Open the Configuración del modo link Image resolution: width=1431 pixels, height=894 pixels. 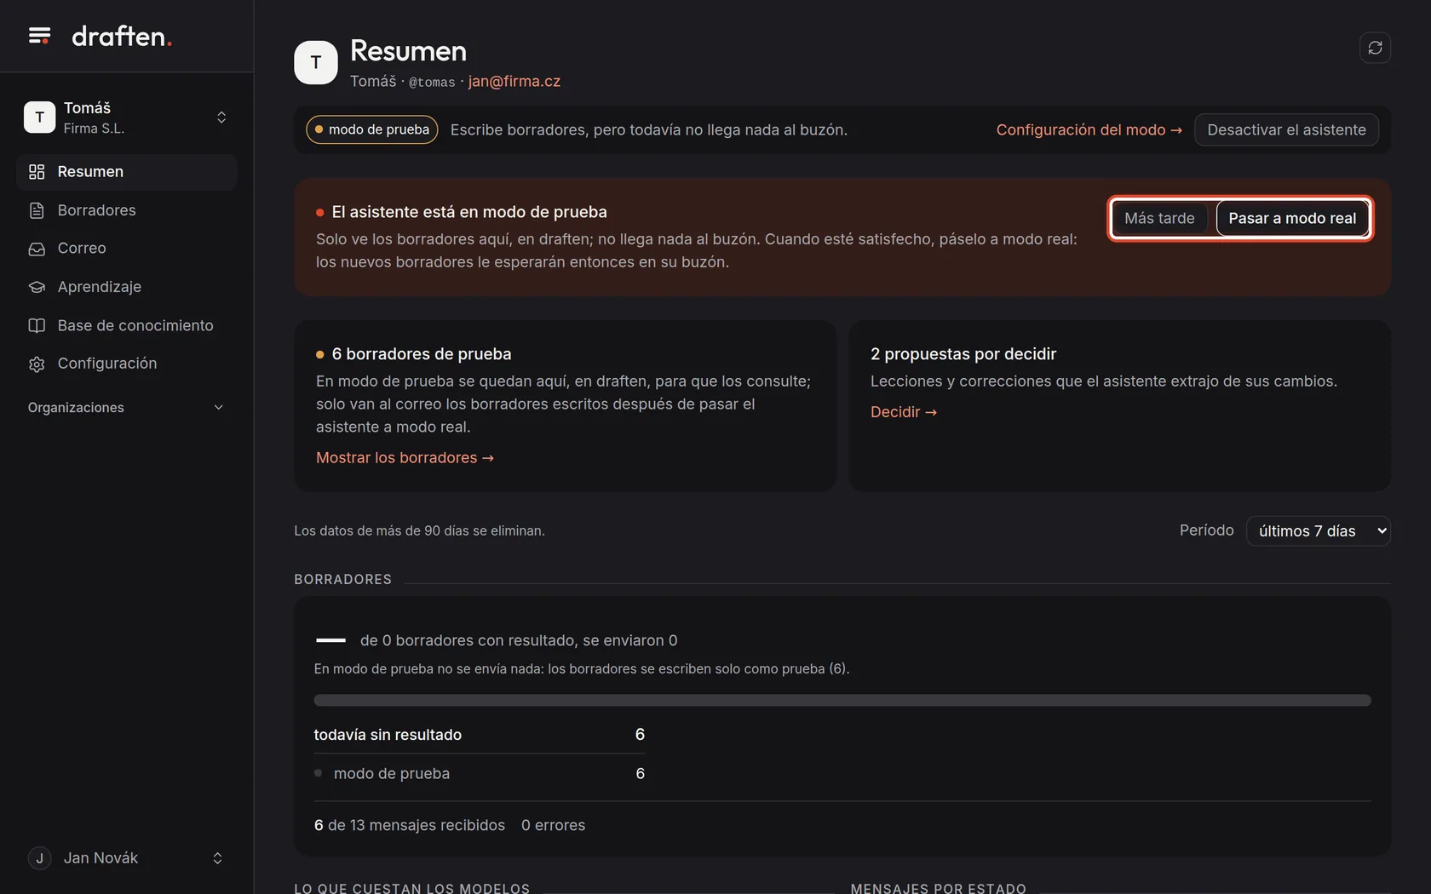point(1089,130)
